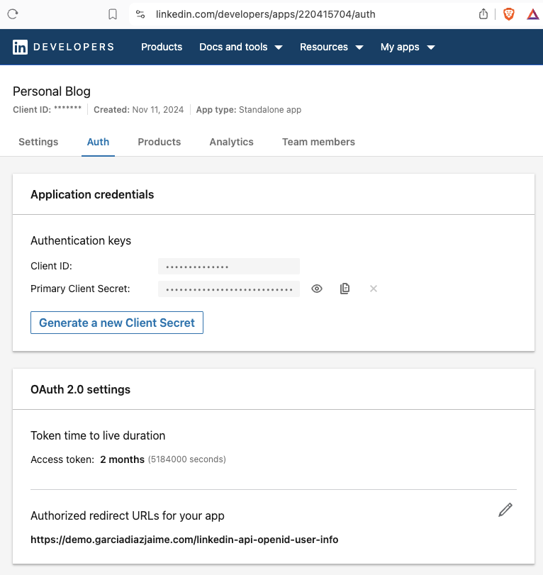The height and width of the screenshot is (575, 543).
Task: Open the Brave Shields icon
Action: pyautogui.click(x=509, y=13)
